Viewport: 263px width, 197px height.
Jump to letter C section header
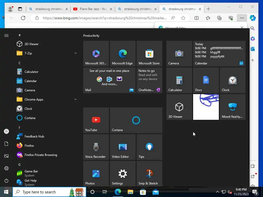(x=20, y=63)
